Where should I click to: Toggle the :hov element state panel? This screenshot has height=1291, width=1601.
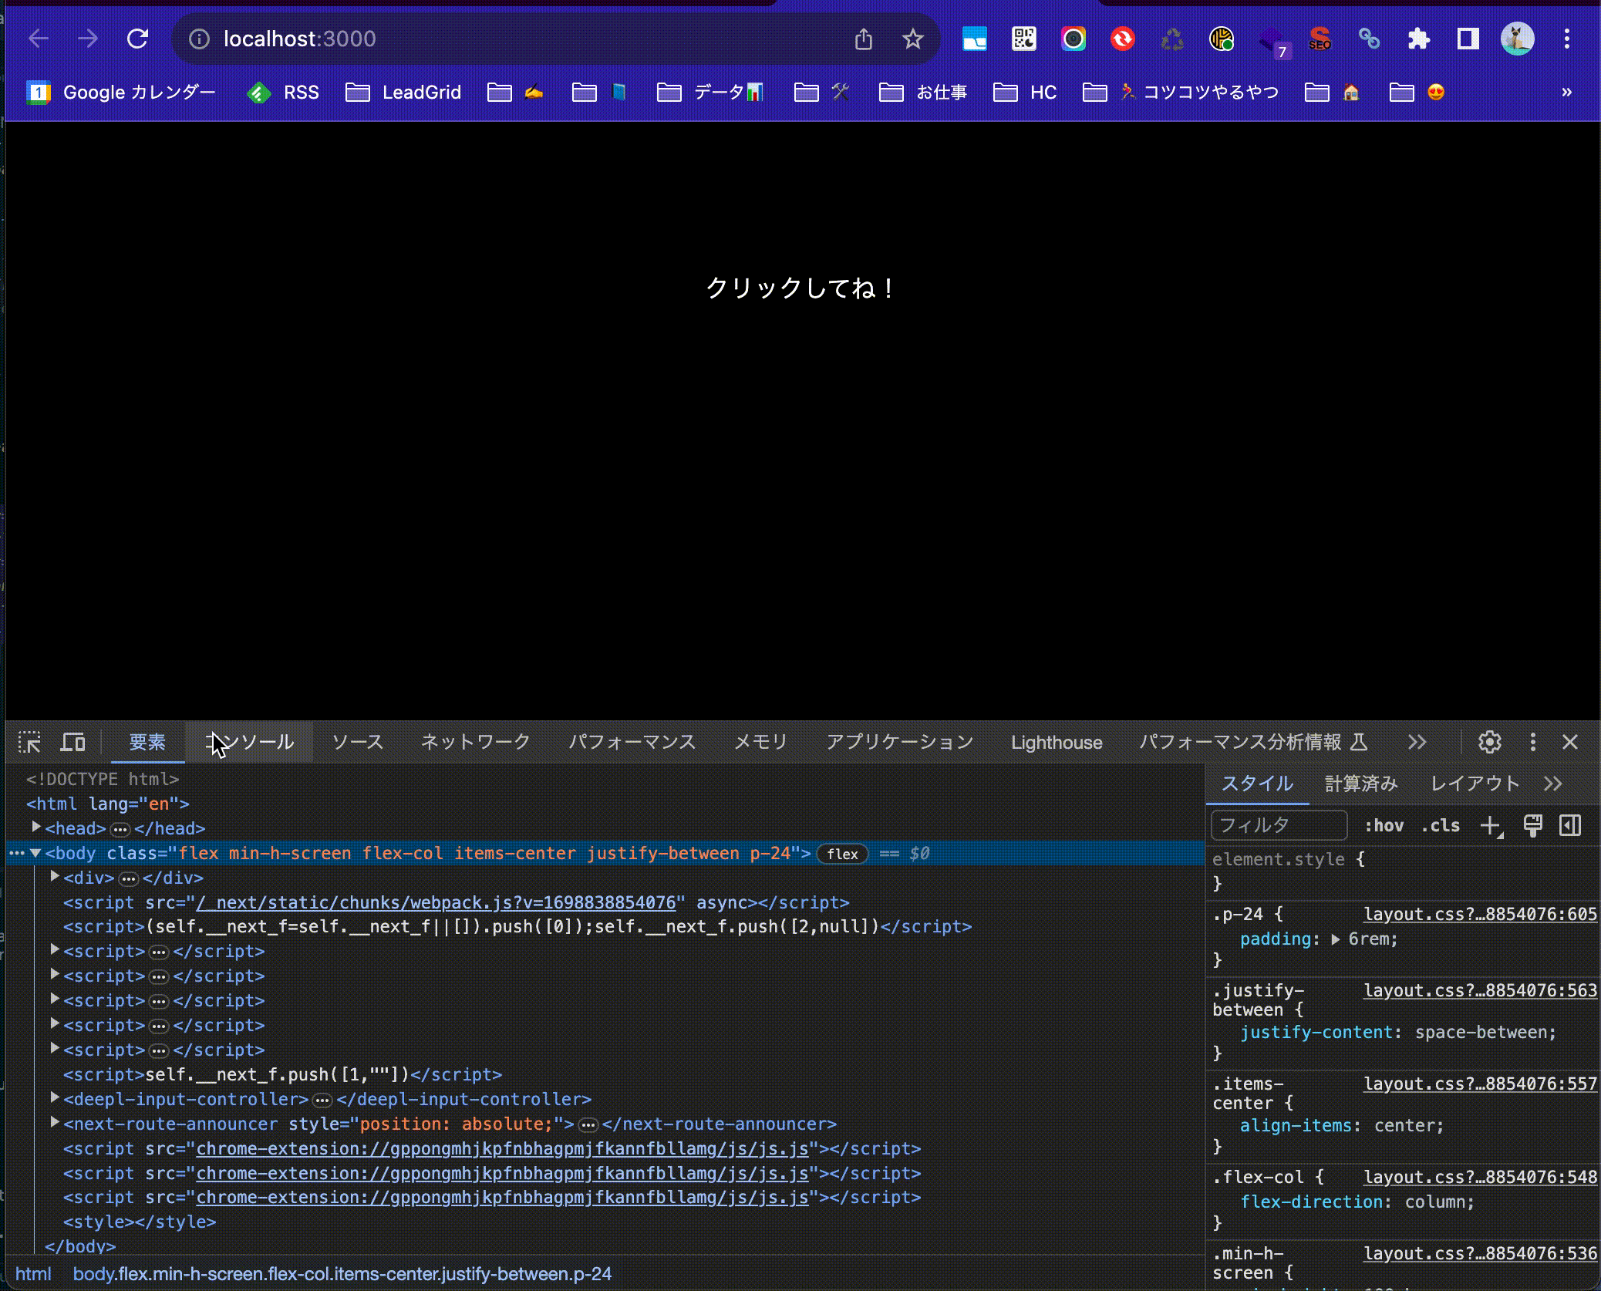[x=1384, y=825]
